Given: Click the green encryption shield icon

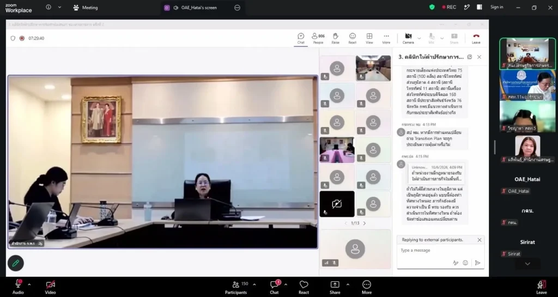Looking at the screenshot, I should pos(432,7).
